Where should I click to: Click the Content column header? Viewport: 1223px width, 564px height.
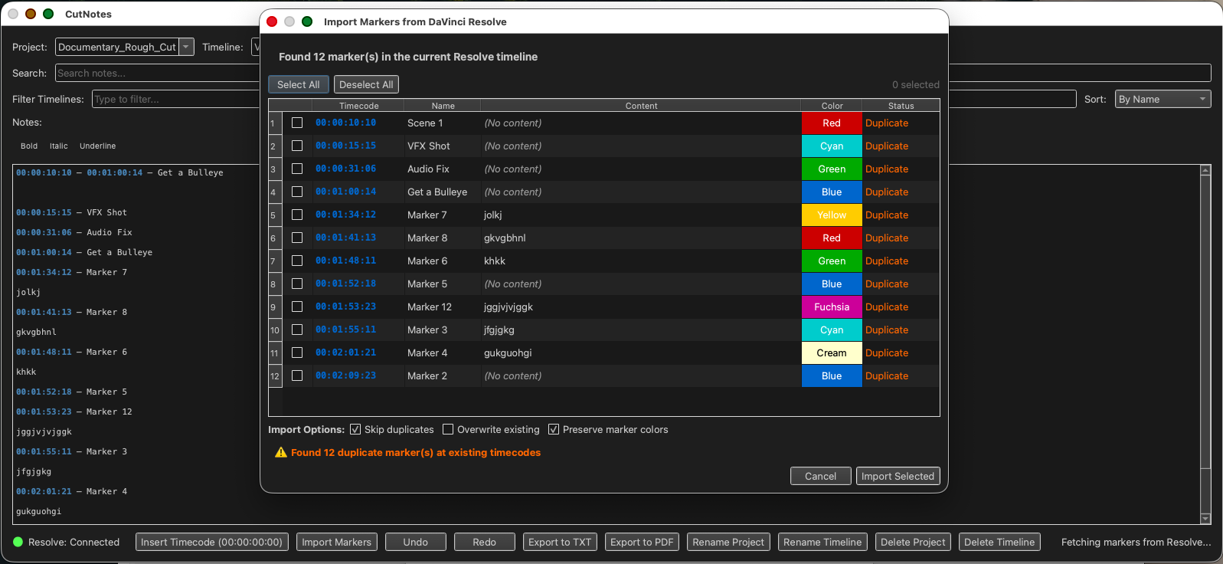(x=641, y=106)
